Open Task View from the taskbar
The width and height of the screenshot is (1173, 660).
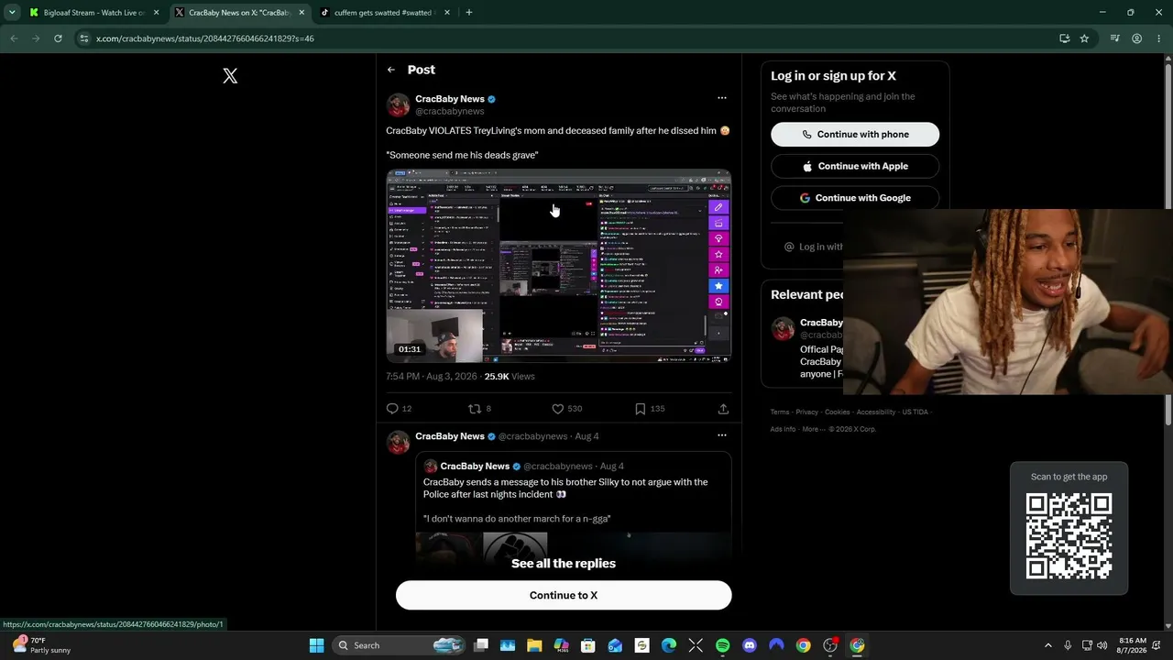[x=481, y=645]
